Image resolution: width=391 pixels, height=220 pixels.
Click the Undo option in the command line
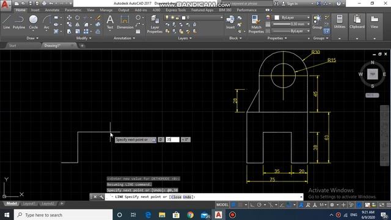(187, 197)
